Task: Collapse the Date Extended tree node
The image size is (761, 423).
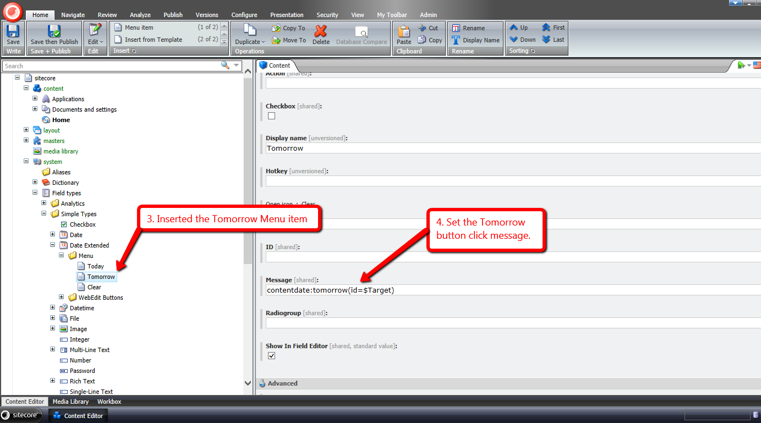Action: point(53,245)
